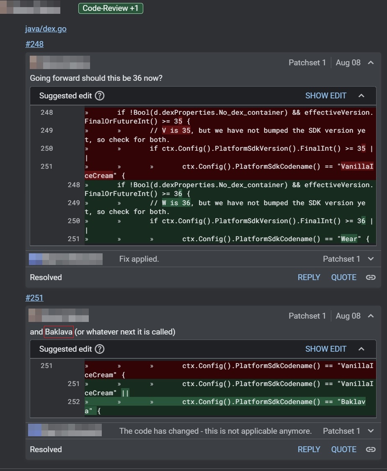Quote the #251 comment thread
This screenshot has height=471, width=387.
click(x=343, y=450)
